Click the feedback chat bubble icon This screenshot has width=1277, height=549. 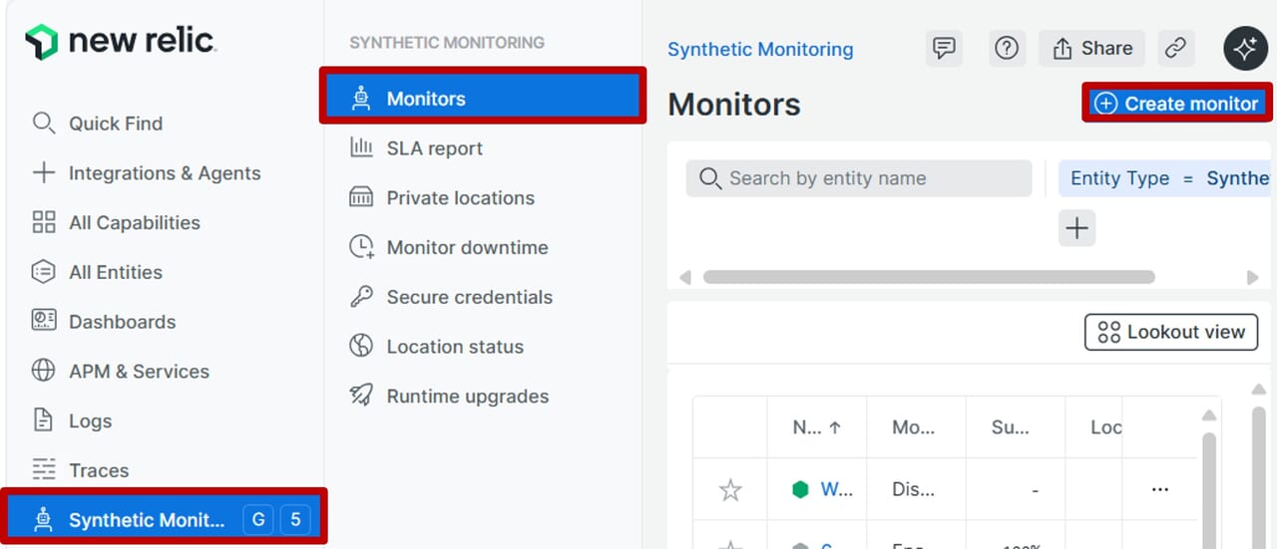[x=944, y=48]
